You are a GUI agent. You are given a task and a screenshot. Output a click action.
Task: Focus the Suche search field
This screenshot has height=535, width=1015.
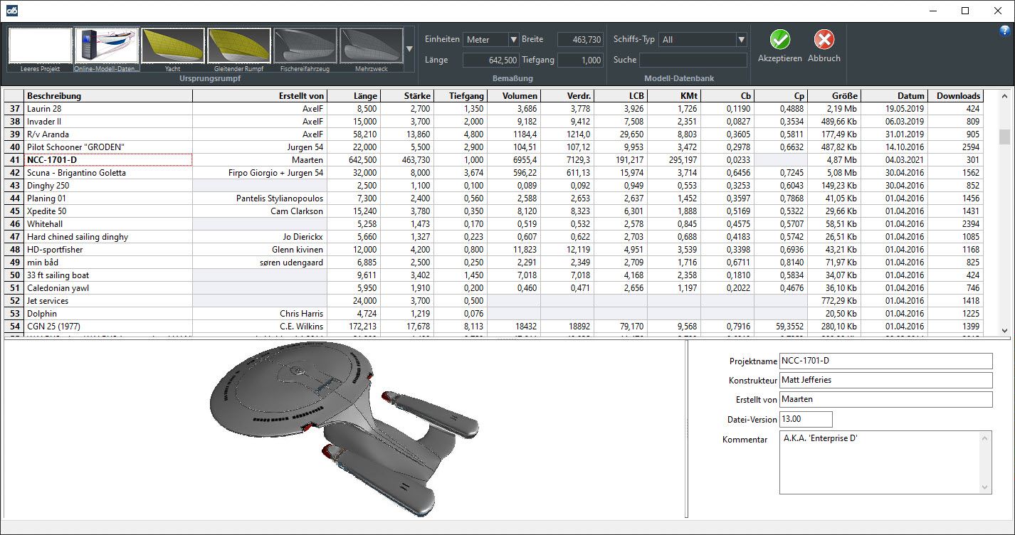(693, 60)
